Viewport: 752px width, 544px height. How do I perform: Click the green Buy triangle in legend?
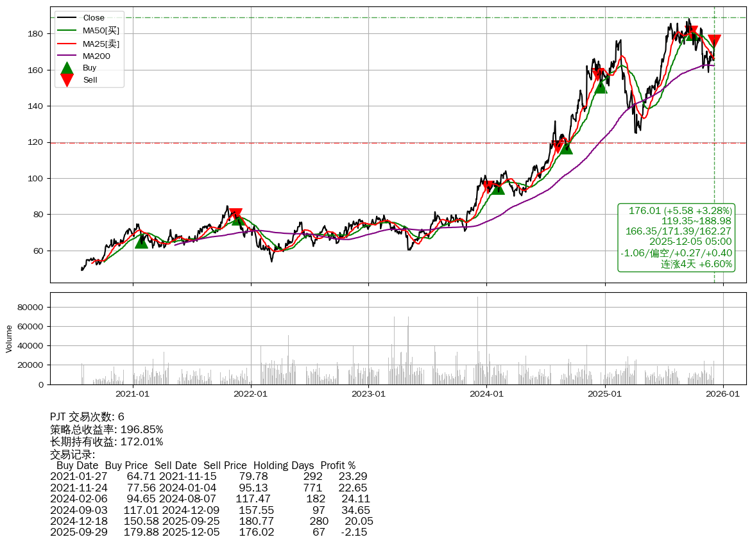tap(67, 68)
